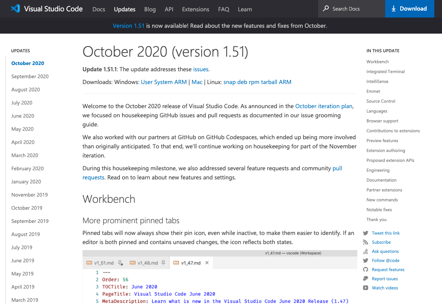Click the Visual Studio Code logo
This screenshot has height=304, width=442.
(15, 8)
